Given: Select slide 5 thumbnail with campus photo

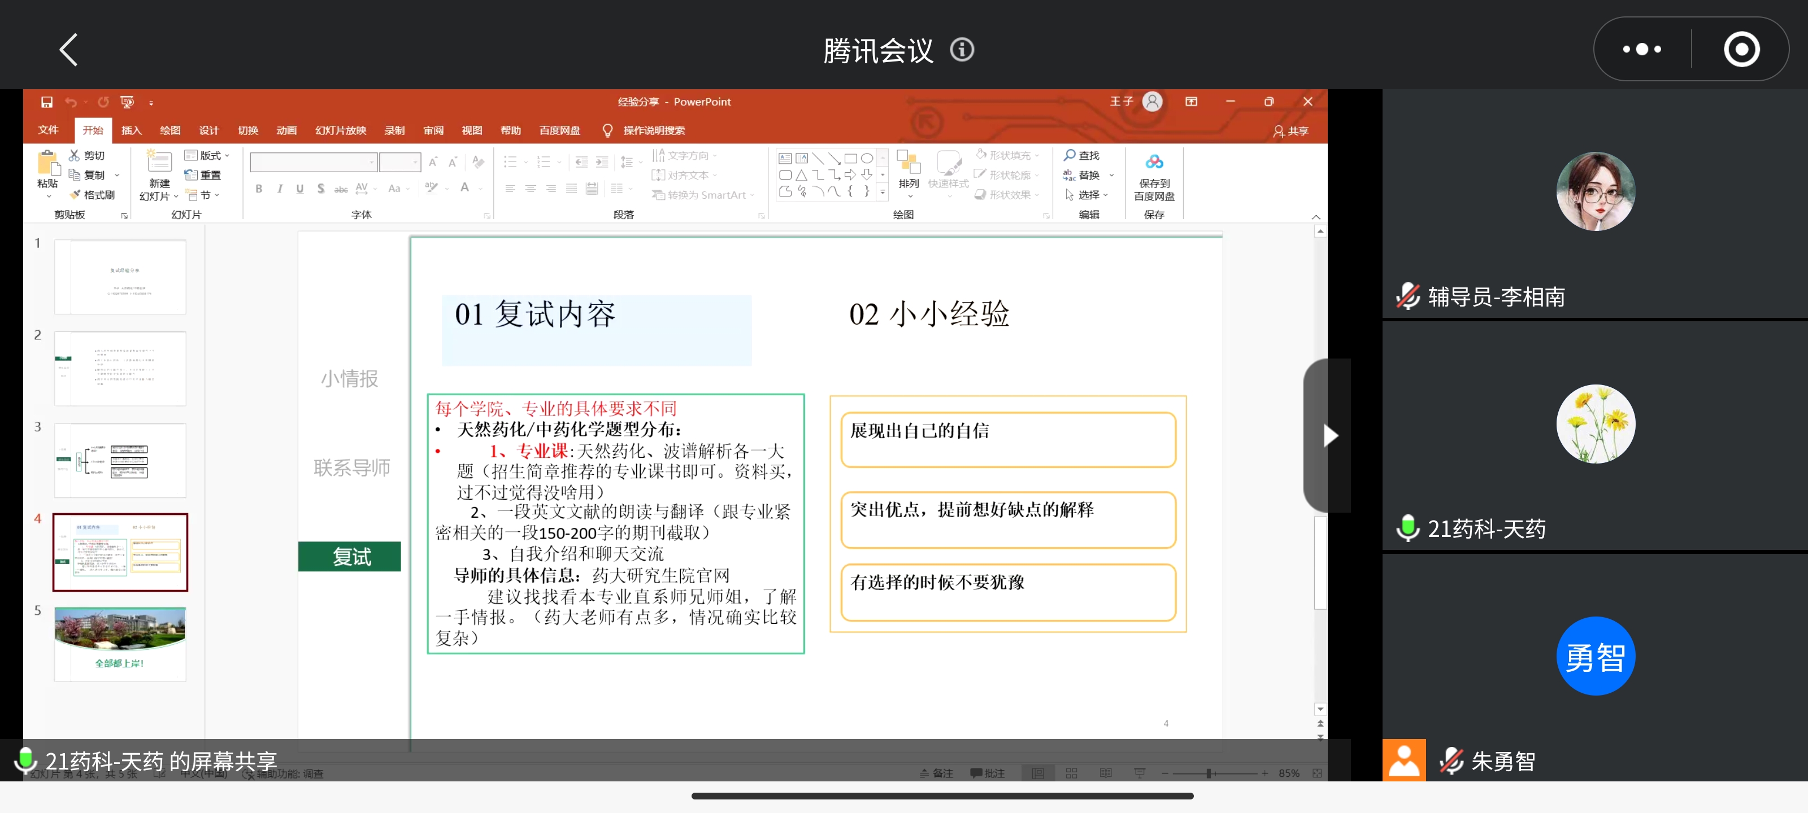Looking at the screenshot, I should pyautogui.click(x=120, y=643).
